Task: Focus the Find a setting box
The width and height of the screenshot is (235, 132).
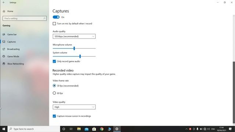Action: click(25, 18)
